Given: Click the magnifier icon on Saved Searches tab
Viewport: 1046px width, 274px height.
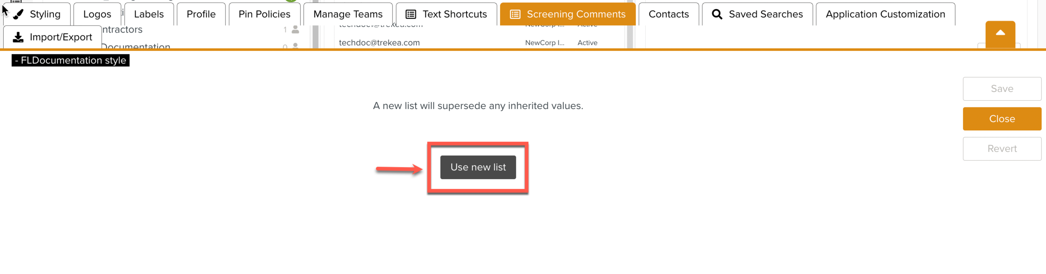Looking at the screenshot, I should coord(716,14).
